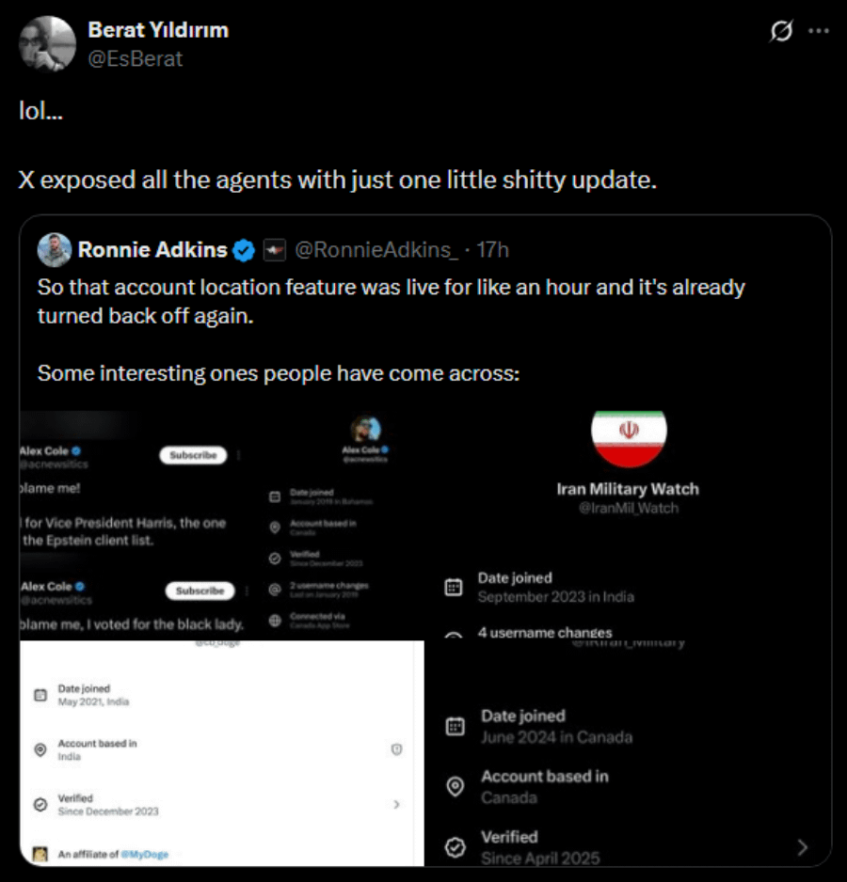Open the @RonnieAdkins_ handle link
This screenshot has width=847, height=882.
point(376,250)
